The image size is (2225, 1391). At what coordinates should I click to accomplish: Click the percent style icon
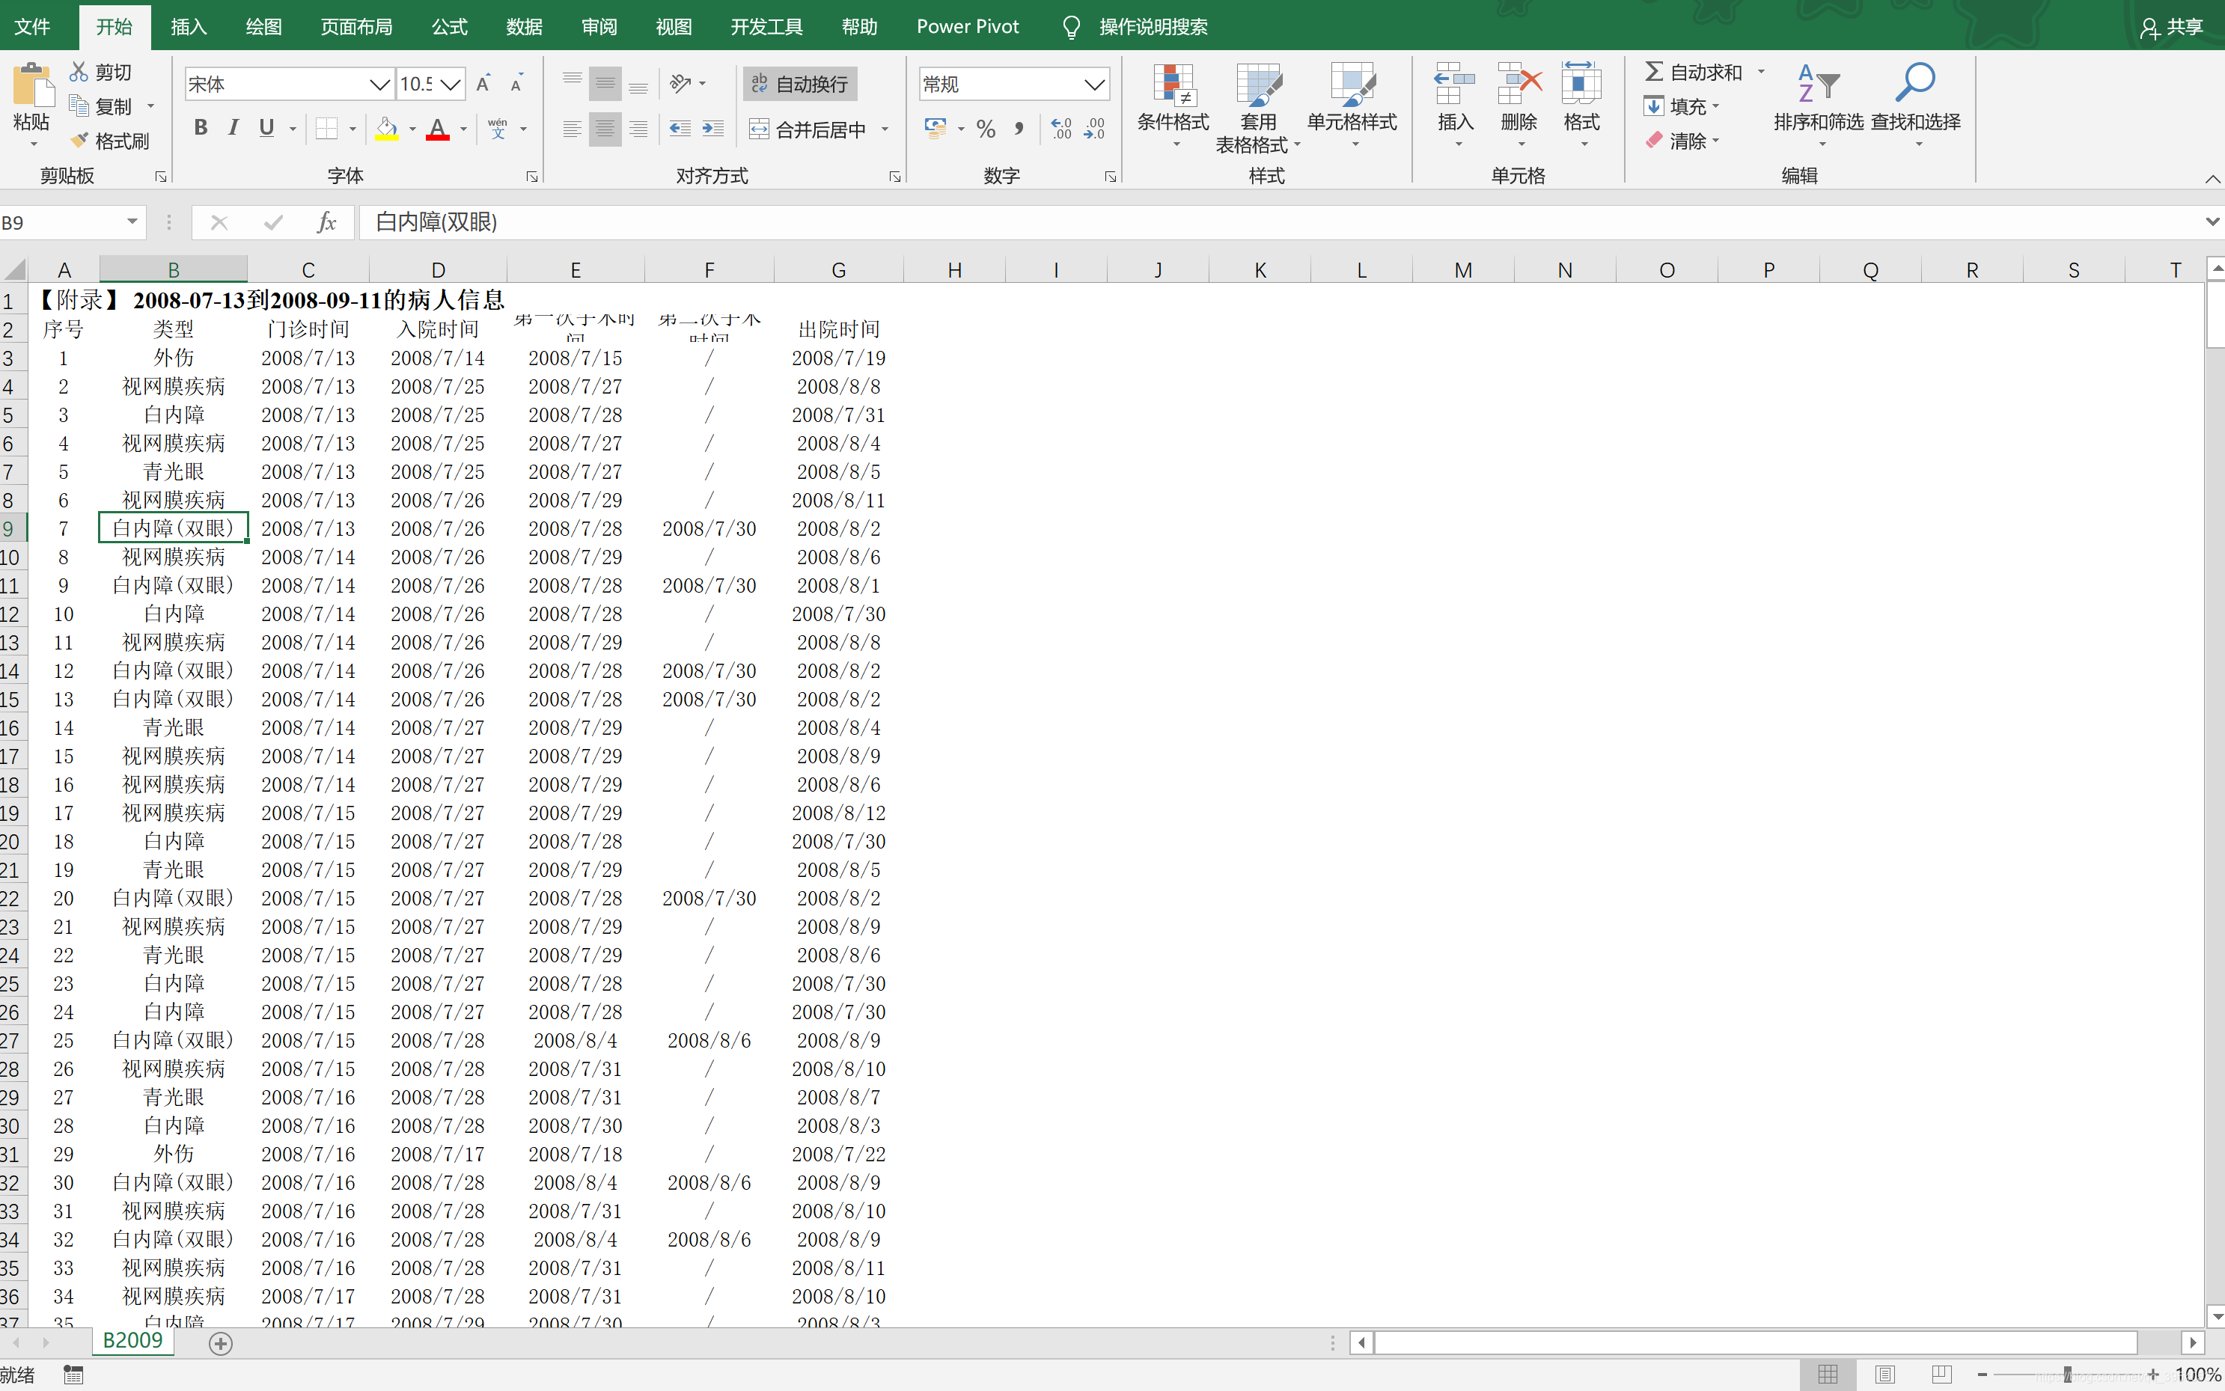pyautogui.click(x=986, y=129)
